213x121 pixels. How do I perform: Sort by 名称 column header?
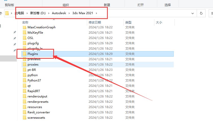coord(25,22)
